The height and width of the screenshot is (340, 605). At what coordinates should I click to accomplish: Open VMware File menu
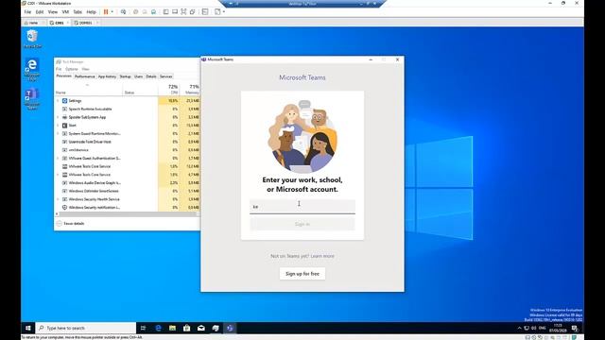pyautogui.click(x=27, y=12)
